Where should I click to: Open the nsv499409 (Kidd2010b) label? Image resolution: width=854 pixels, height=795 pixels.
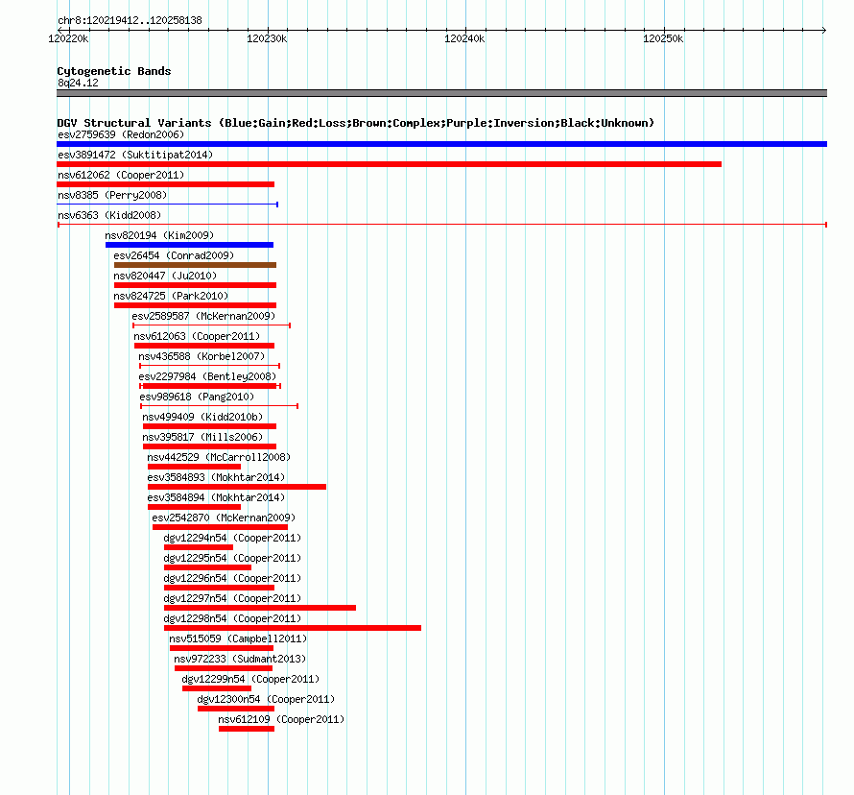(x=202, y=417)
